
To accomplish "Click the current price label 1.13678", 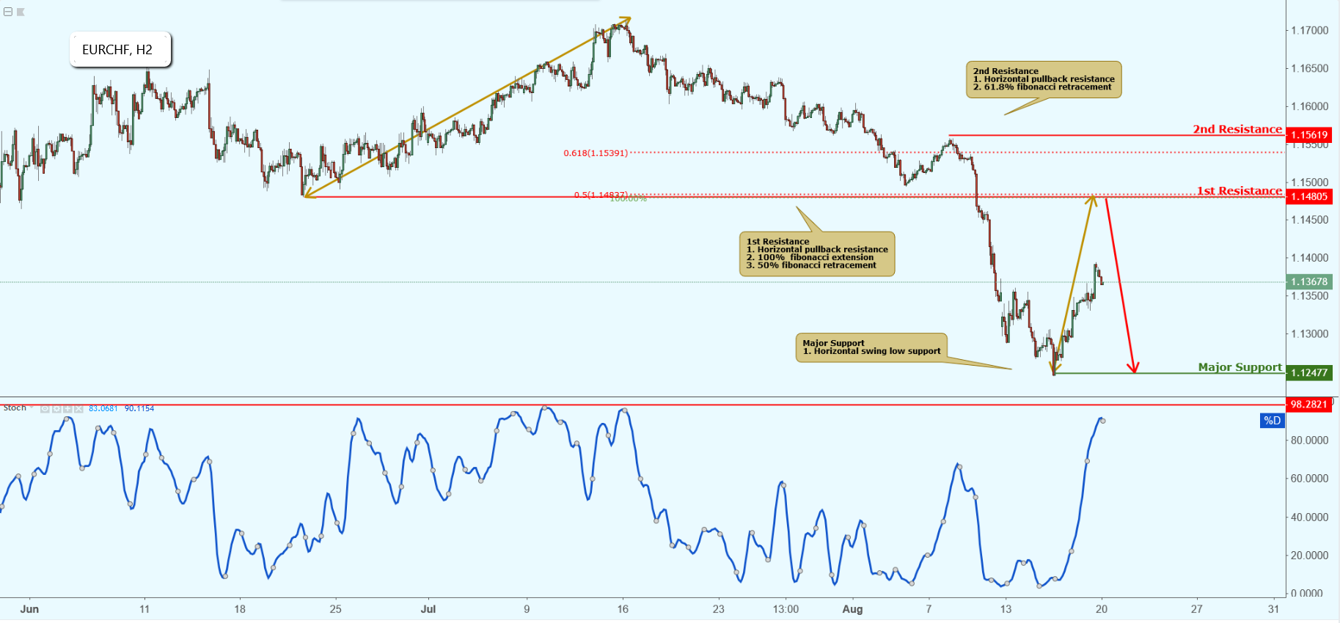I will pyautogui.click(x=1309, y=281).
